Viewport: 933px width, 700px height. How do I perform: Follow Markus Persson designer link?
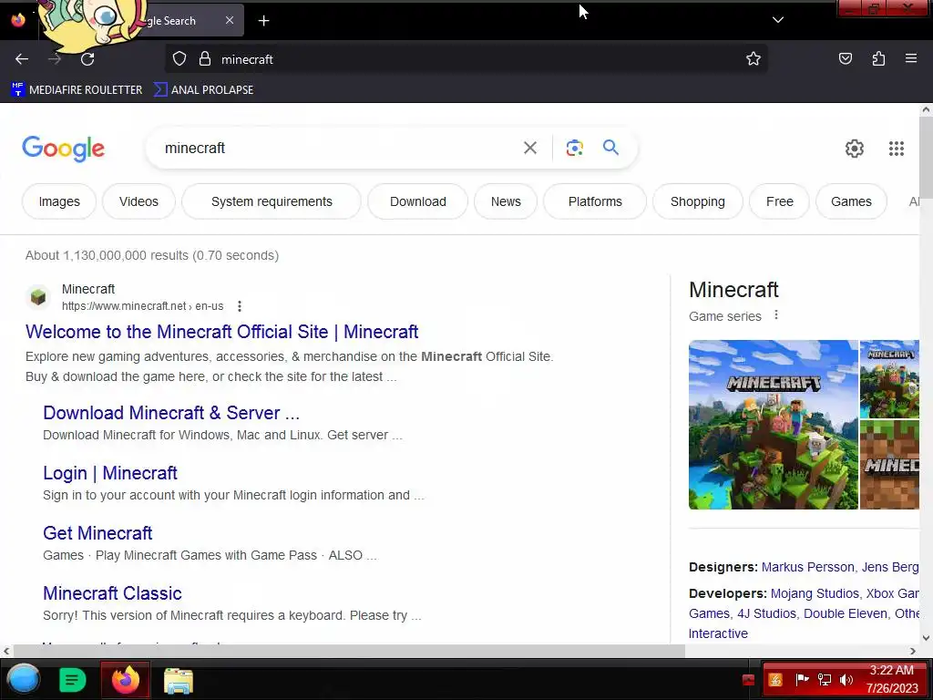pos(807,567)
